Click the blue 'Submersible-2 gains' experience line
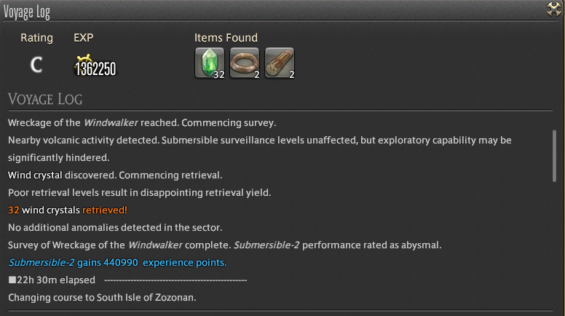565x316 pixels. tap(117, 263)
